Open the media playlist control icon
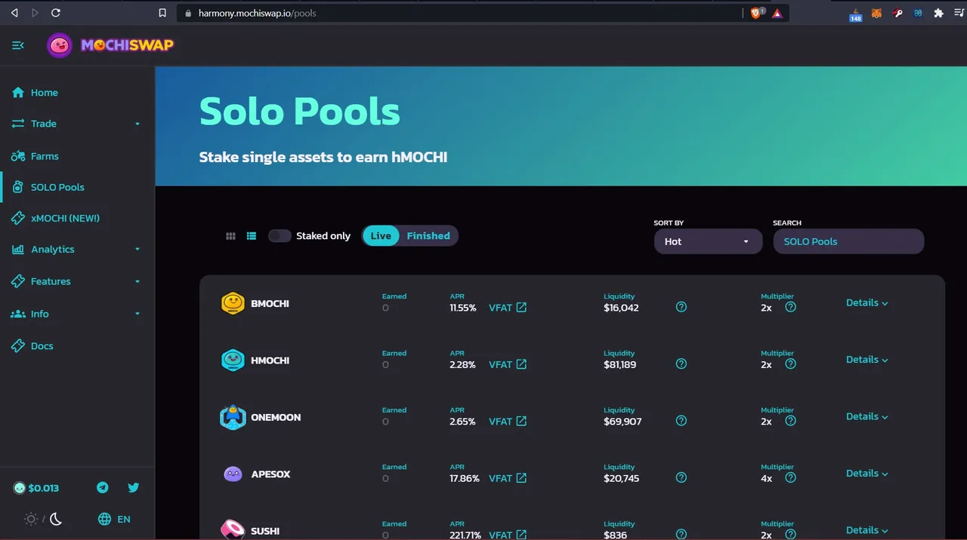967x540 pixels. tap(958, 13)
